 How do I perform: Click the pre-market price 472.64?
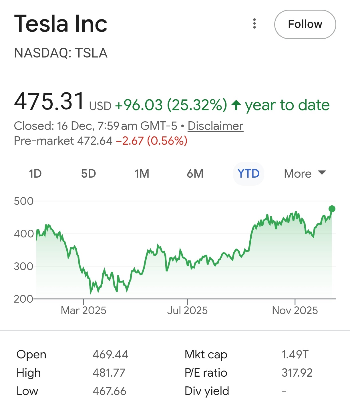(95, 141)
